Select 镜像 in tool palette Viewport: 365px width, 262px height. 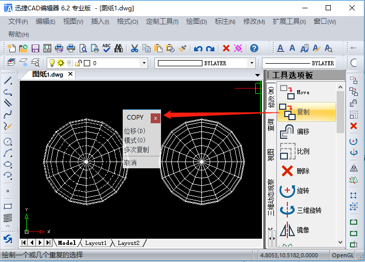point(307,230)
